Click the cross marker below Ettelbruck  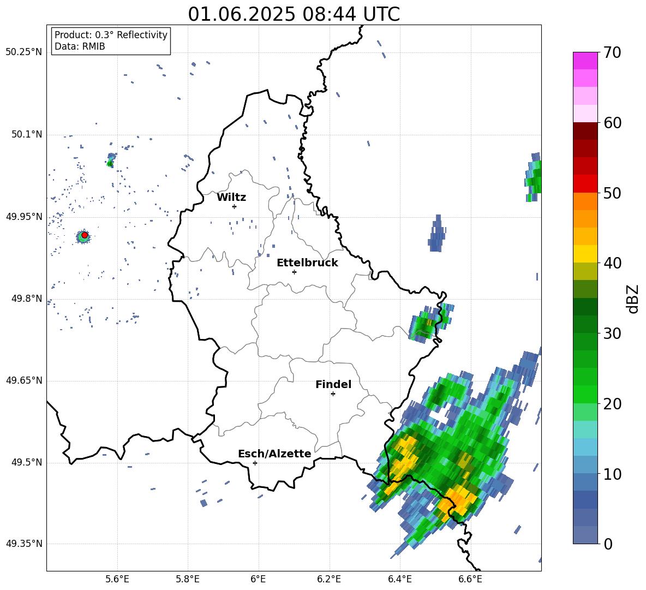point(294,272)
